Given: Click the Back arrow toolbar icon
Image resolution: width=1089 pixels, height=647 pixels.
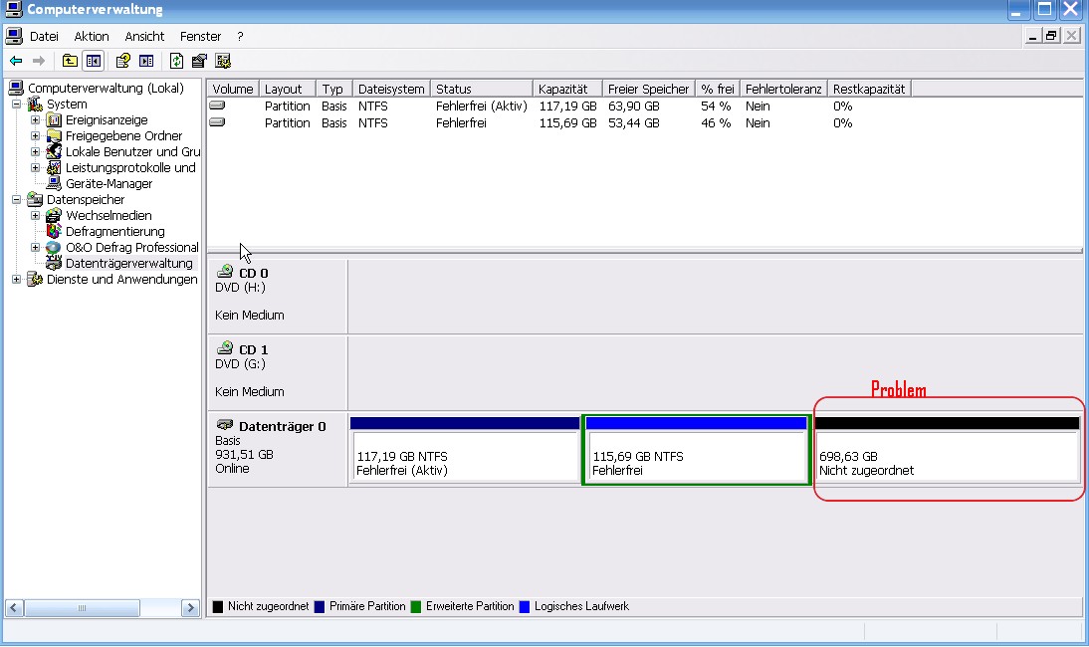Looking at the screenshot, I should pyautogui.click(x=15, y=61).
